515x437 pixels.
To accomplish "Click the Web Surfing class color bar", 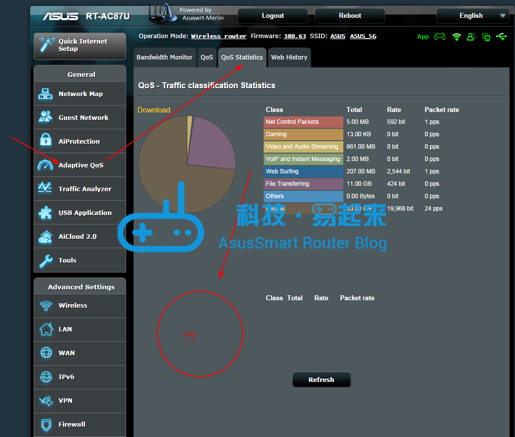I will [x=303, y=171].
